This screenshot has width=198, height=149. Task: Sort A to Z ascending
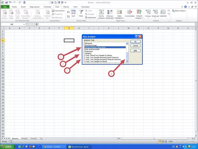[68, 12]
